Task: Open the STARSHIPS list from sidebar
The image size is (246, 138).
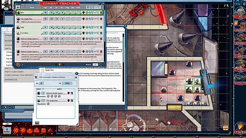Action: (x=240, y=79)
